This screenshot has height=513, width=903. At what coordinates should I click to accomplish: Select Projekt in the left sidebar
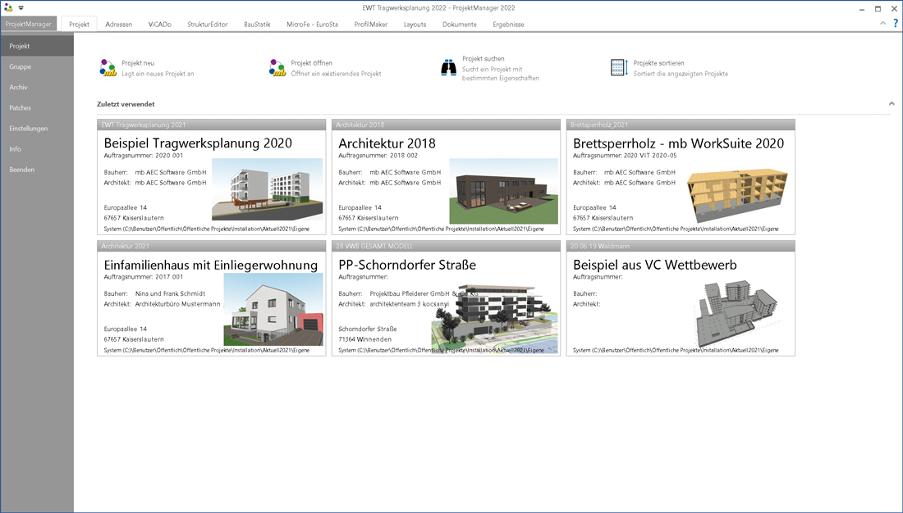point(37,46)
